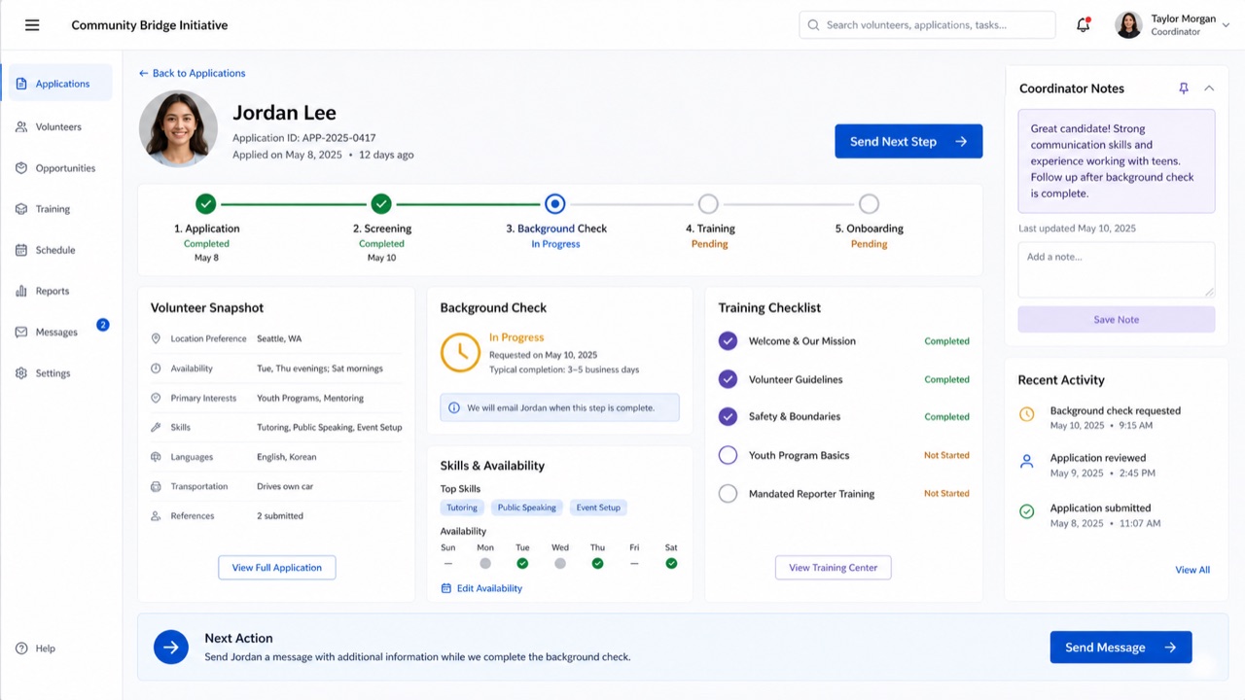Click the Skills pencil icon

[156, 427]
